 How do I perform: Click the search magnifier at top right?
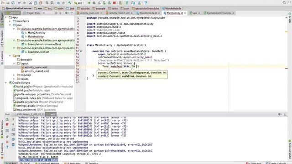[x=284, y=3]
